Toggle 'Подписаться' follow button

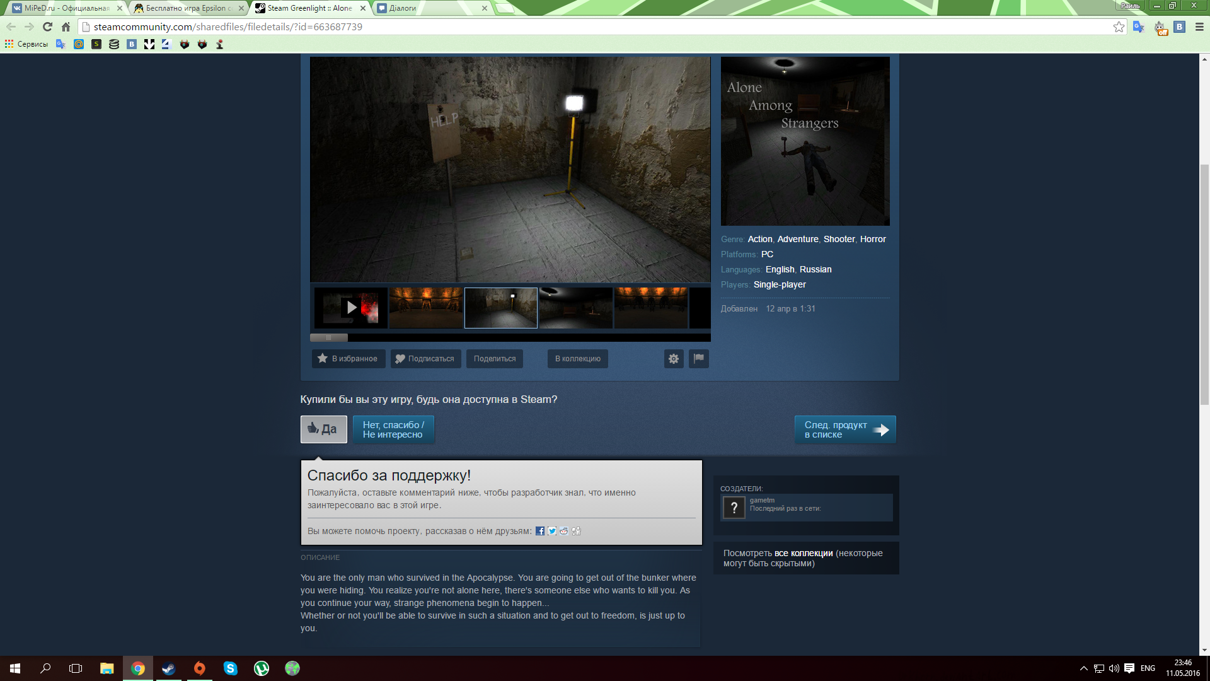425,359
